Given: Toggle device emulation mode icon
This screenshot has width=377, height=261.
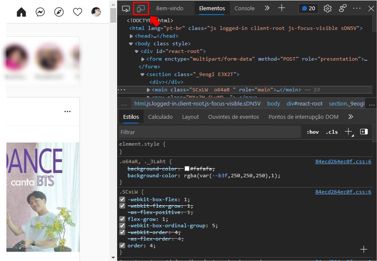Looking at the screenshot, I should 141,9.
